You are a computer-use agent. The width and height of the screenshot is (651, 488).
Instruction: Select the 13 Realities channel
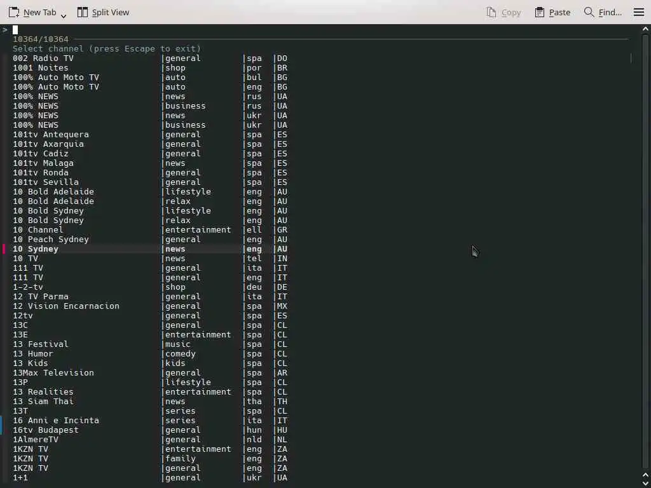(150, 392)
